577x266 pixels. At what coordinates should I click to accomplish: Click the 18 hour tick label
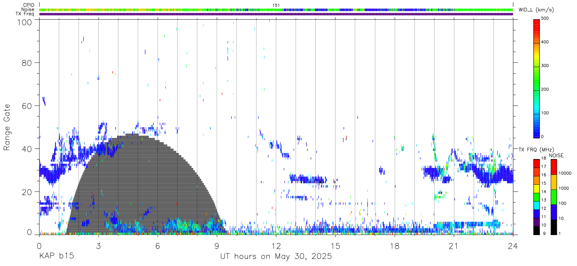pos(394,246)
